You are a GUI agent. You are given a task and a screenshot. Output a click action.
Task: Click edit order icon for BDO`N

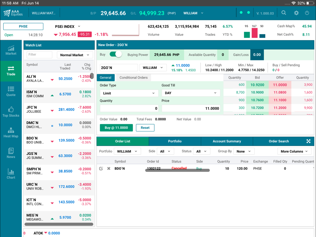click(101, 168)
